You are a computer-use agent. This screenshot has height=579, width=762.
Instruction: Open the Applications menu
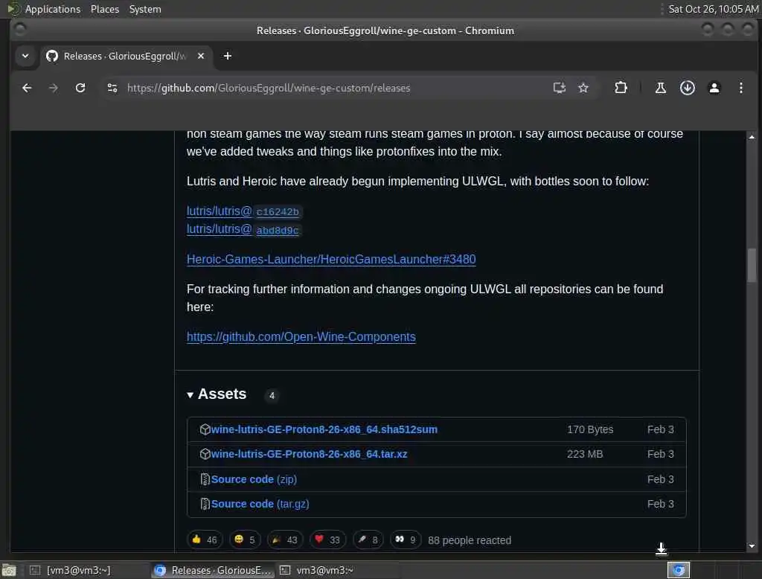53,9
